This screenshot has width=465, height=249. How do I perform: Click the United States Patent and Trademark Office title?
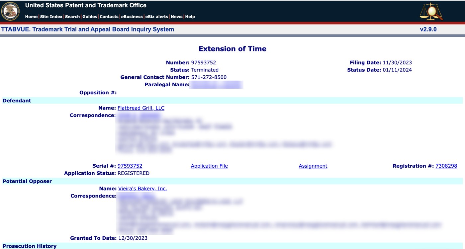pos(86,5)
